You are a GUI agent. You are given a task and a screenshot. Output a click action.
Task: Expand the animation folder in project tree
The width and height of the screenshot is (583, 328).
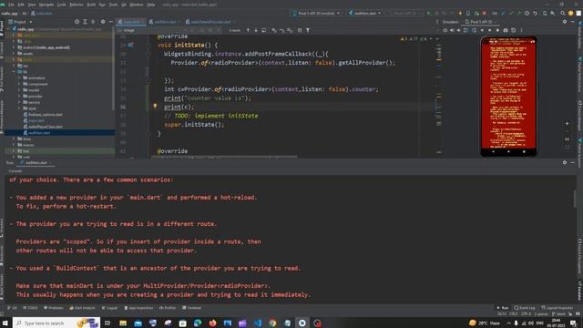pyautogui.click(x=20, y=77)
